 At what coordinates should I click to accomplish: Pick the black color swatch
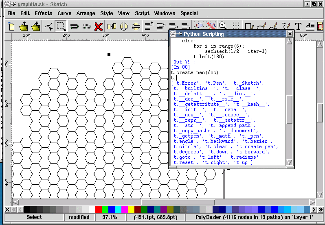tap(27, 210)
